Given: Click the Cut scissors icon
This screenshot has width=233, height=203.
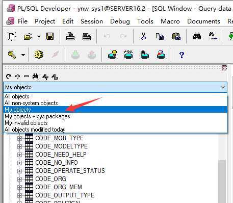Looking at the screenshot, I should (x=143, y=36).
